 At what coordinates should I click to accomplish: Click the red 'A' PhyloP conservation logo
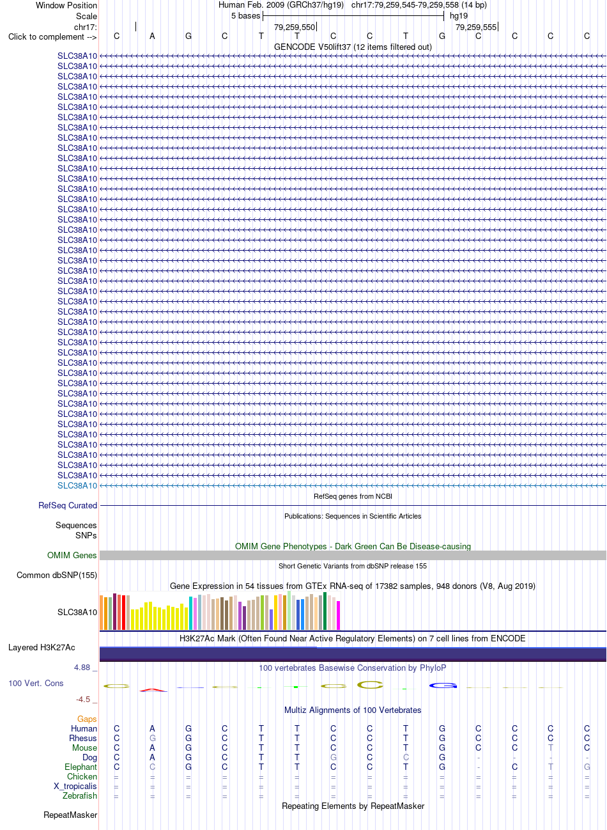(x=153, y=690)
